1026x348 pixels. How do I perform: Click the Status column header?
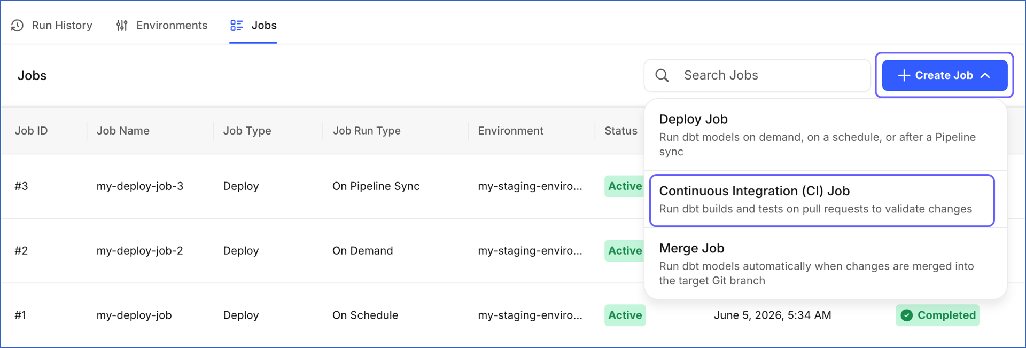click(x=621, y=131)
